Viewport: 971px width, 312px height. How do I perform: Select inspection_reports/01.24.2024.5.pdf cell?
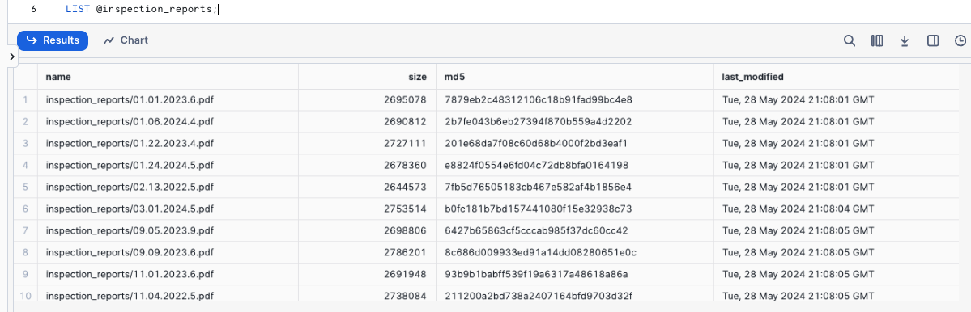(168, 165)
